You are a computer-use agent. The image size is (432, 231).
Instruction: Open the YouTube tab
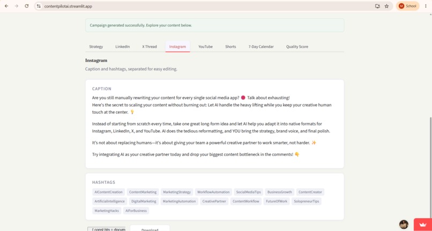205,47
